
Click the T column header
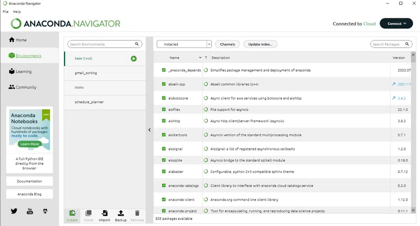[x=206, y=58]
